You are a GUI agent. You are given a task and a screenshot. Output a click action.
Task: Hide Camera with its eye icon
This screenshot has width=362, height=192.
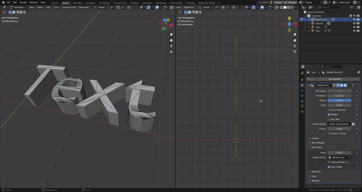click(x=354, y=23)
